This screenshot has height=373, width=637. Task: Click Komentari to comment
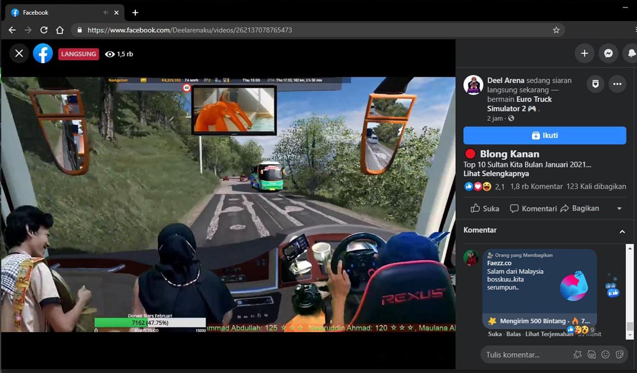[533, 208]
